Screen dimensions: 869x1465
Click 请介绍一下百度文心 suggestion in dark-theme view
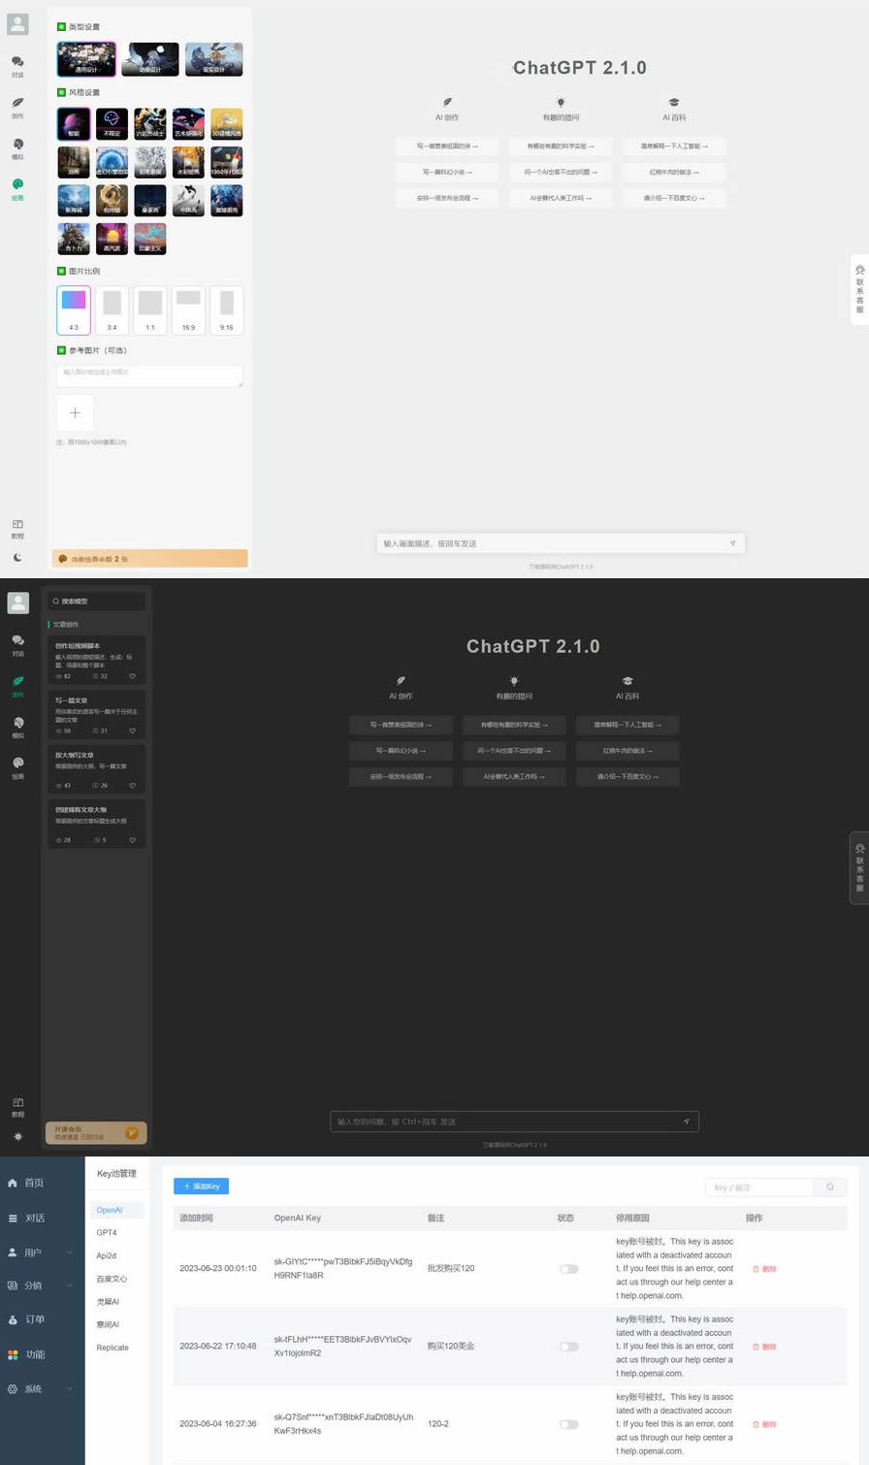pos(628,777)
